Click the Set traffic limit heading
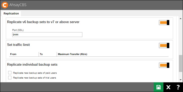This screenshot has width=183, height=92. point(19,45)
